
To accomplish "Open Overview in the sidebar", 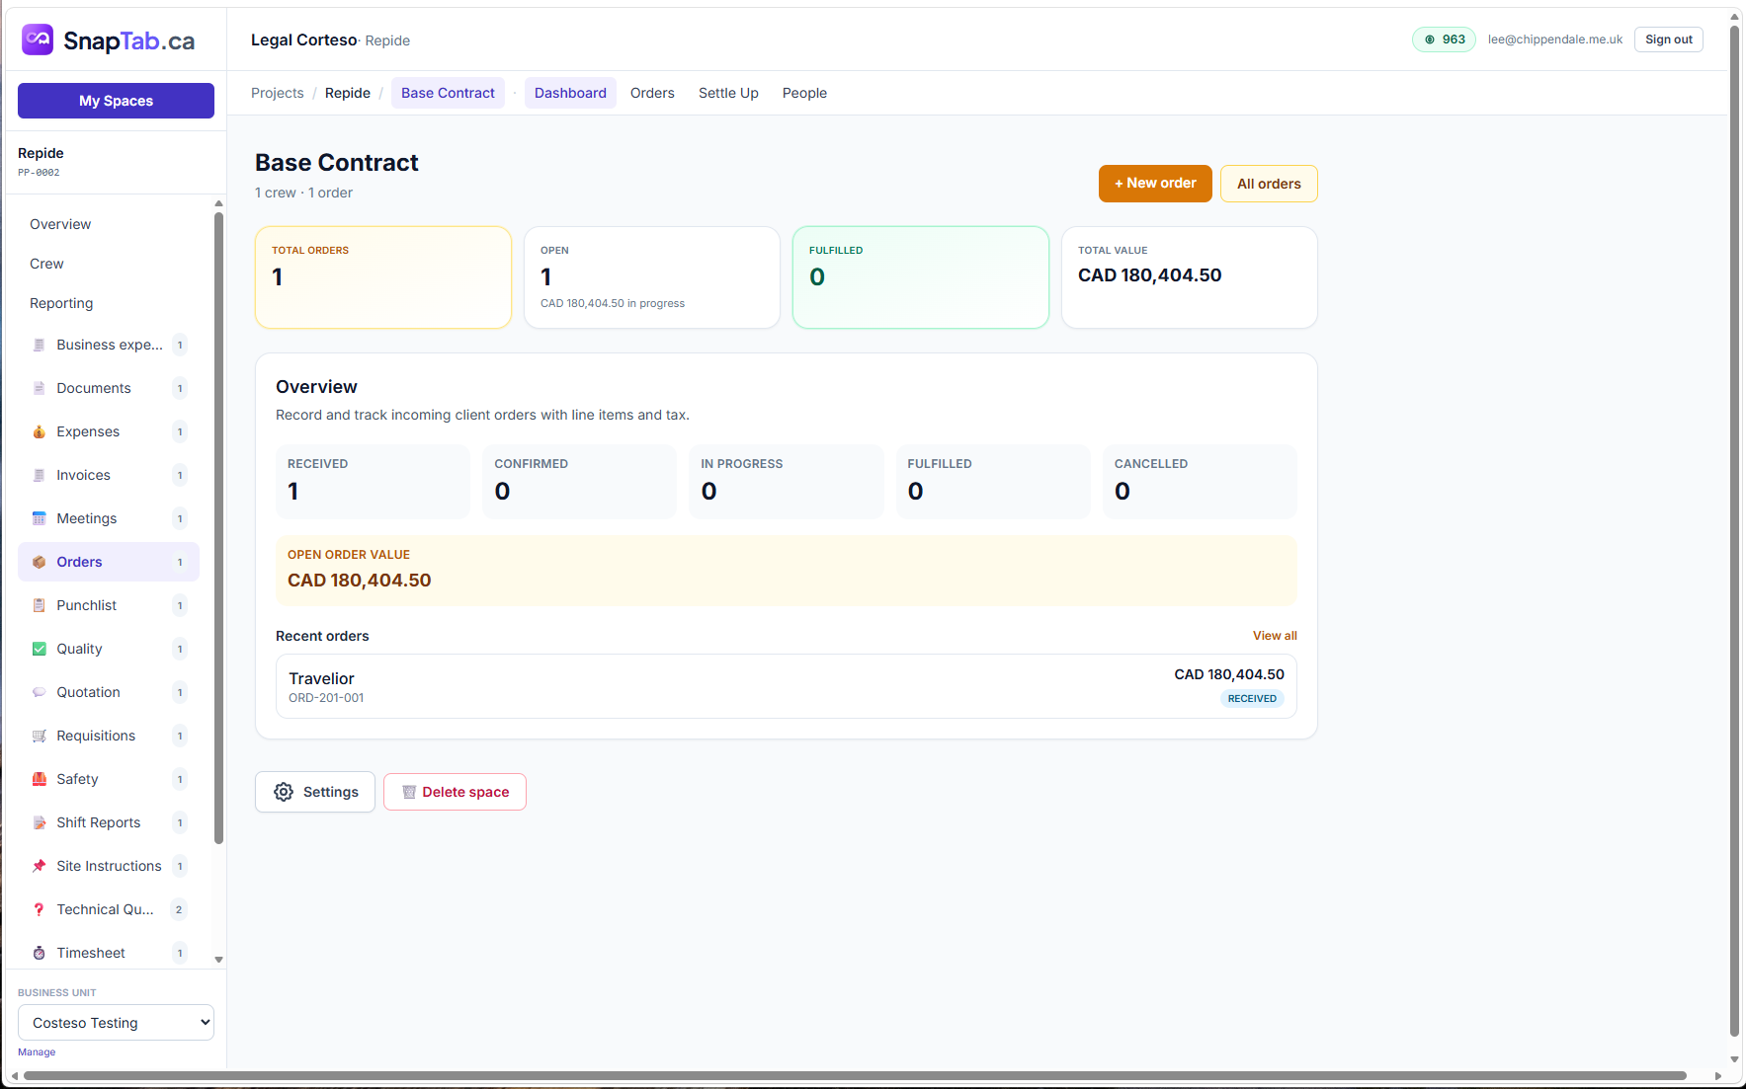I will point(60,224).
